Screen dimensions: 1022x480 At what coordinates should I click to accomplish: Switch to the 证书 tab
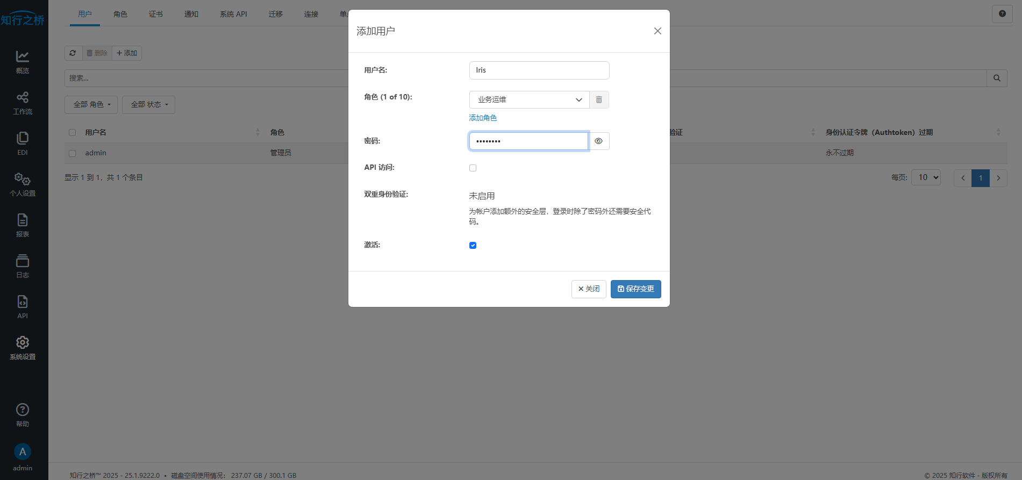coord(156,14)
